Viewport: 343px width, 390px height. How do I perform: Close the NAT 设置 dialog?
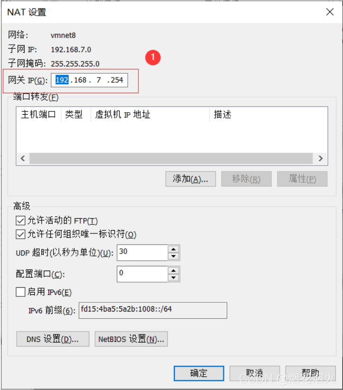coord(330,12)
